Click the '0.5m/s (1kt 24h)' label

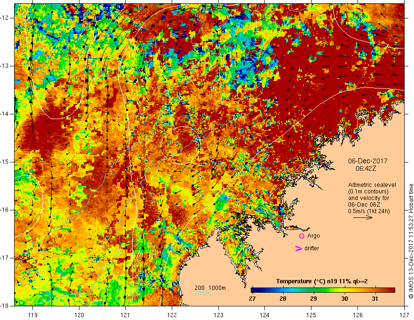click(x=369, y=211)
